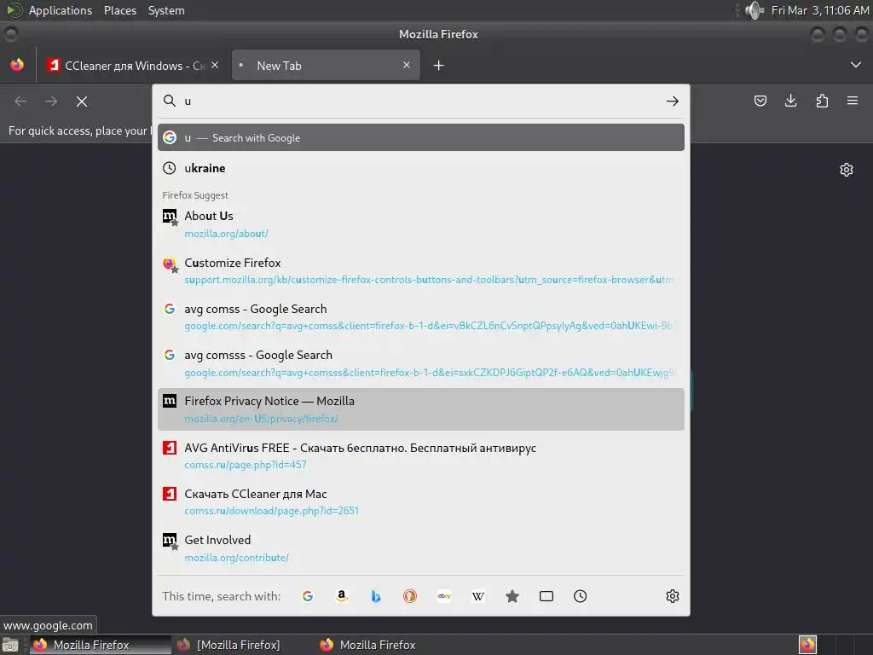Search open tabs shortcut icon

tap(546, 596)
